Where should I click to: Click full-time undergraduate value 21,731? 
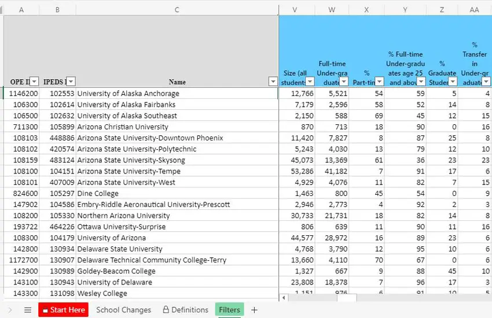coord(332,216)
